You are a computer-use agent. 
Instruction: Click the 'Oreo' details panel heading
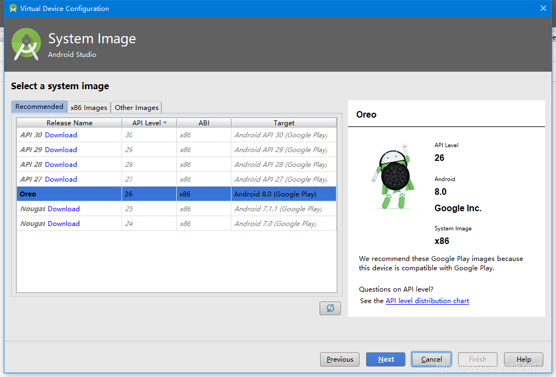pyautogui.click(x=366, y=114)
